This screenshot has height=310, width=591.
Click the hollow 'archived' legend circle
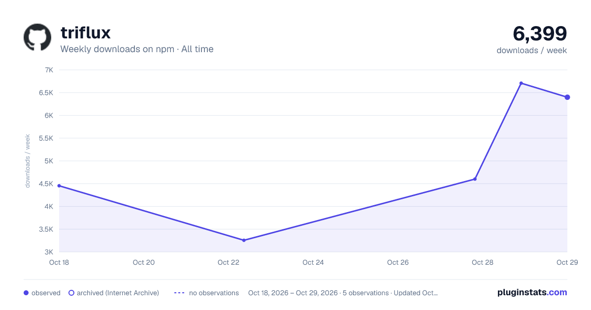[71, 293]
